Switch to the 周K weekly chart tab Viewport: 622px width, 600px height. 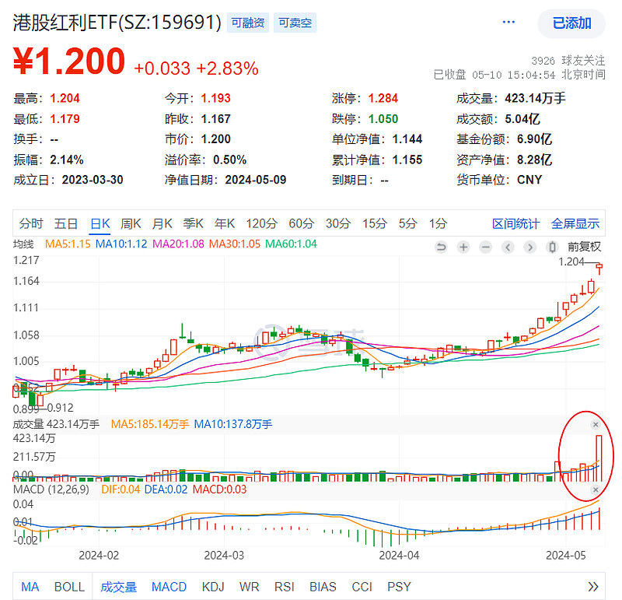point(130,223)
